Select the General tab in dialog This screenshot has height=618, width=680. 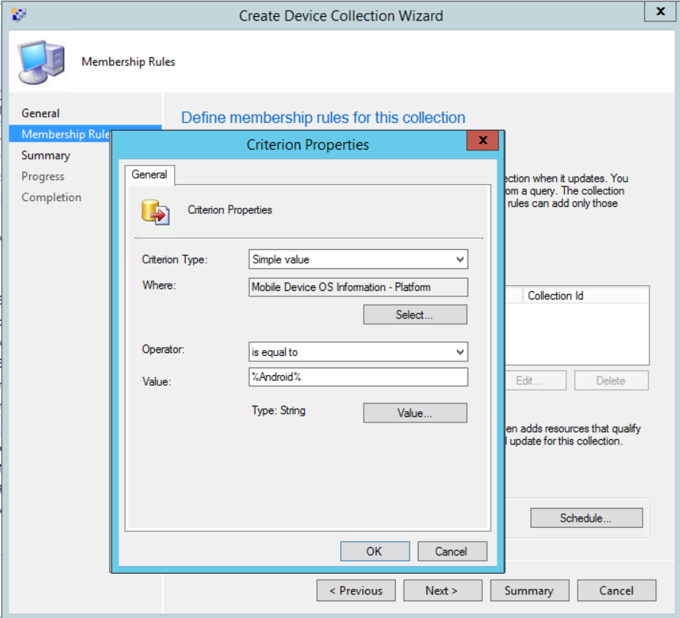150,175
